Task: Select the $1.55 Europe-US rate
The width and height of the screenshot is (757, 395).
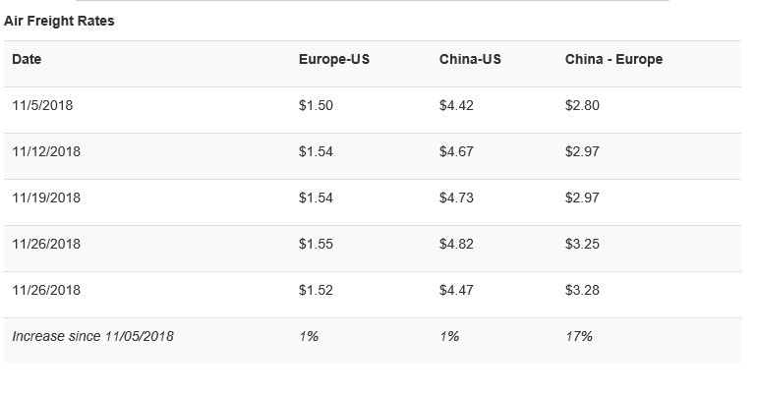Action: point(316,244)
